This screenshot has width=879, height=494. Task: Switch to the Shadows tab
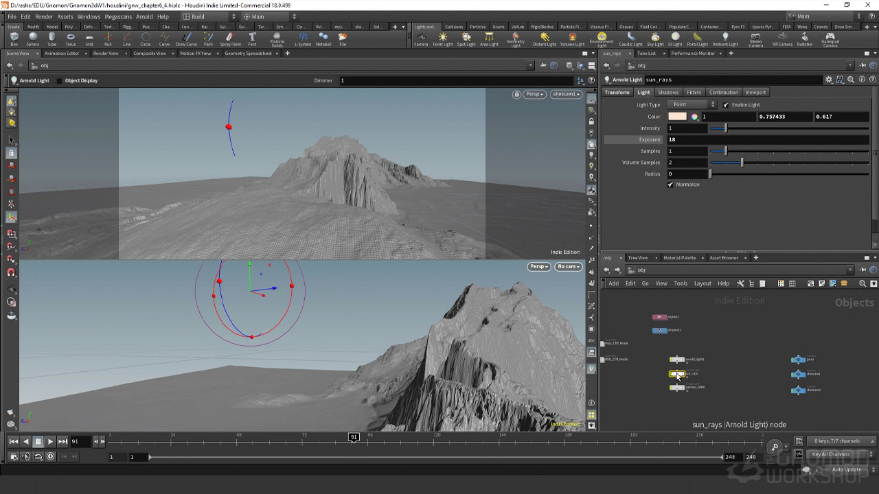coord(667,93)
